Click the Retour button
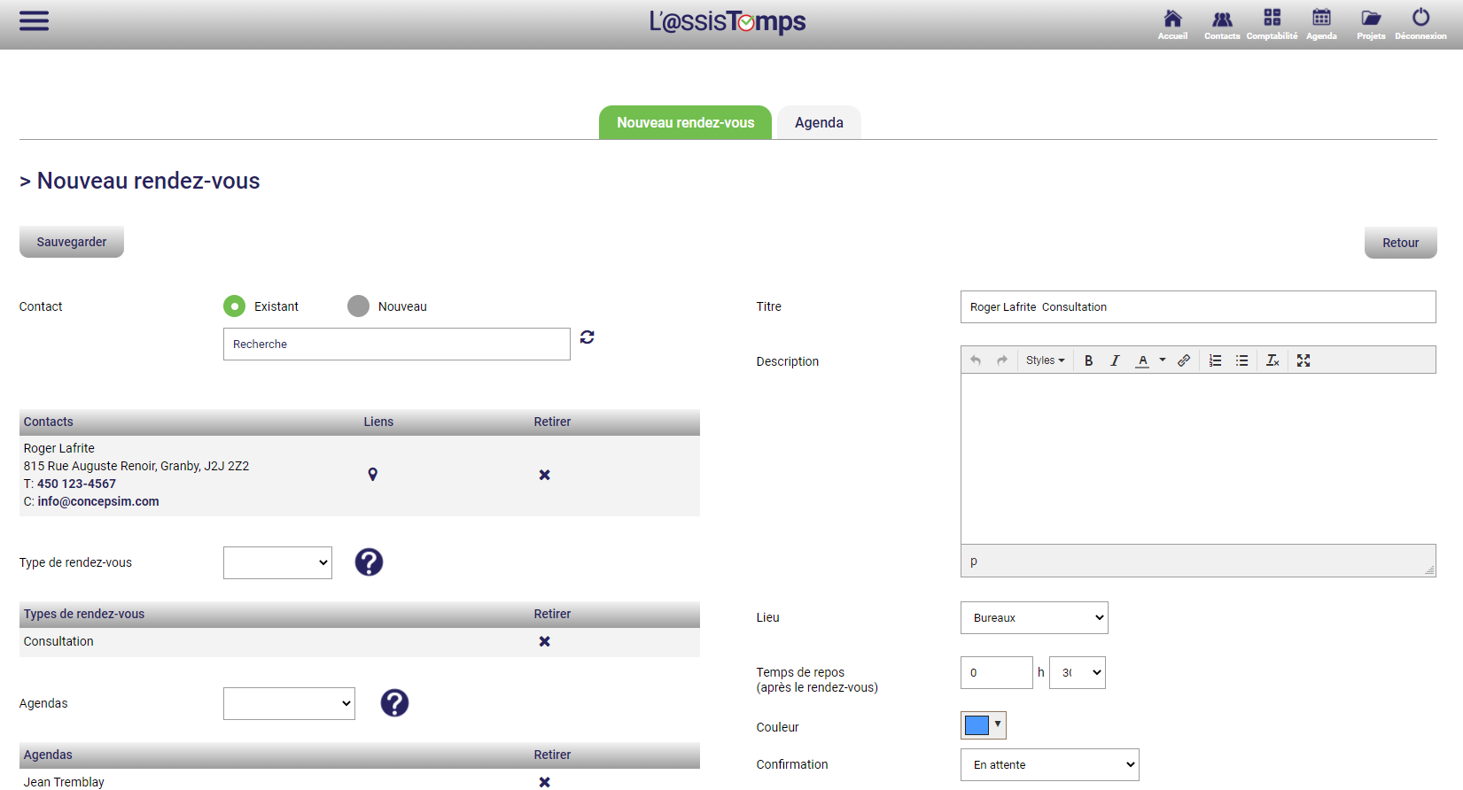This screenshot has height=790, width=1463. (1400, 243)
